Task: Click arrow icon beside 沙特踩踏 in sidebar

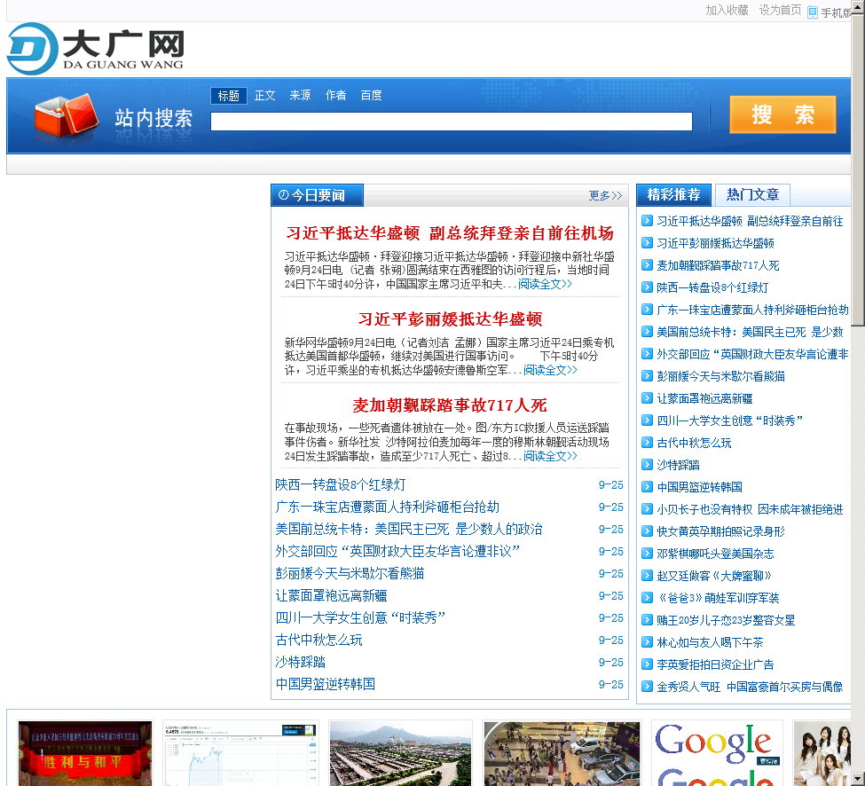Action: point(647,465)
